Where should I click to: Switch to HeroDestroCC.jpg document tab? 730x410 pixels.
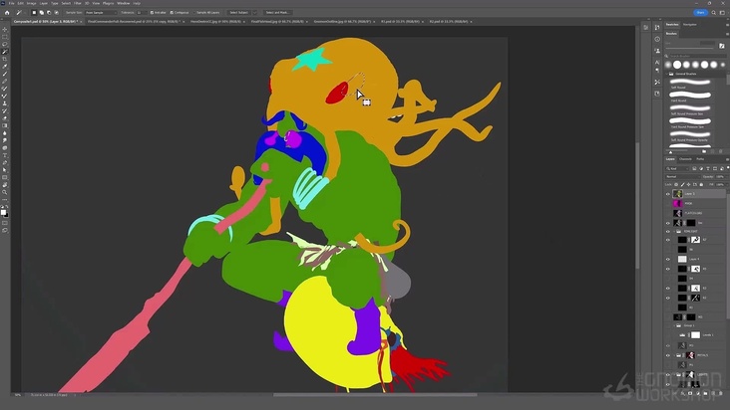pyautogui.click(x=215, y=21)
